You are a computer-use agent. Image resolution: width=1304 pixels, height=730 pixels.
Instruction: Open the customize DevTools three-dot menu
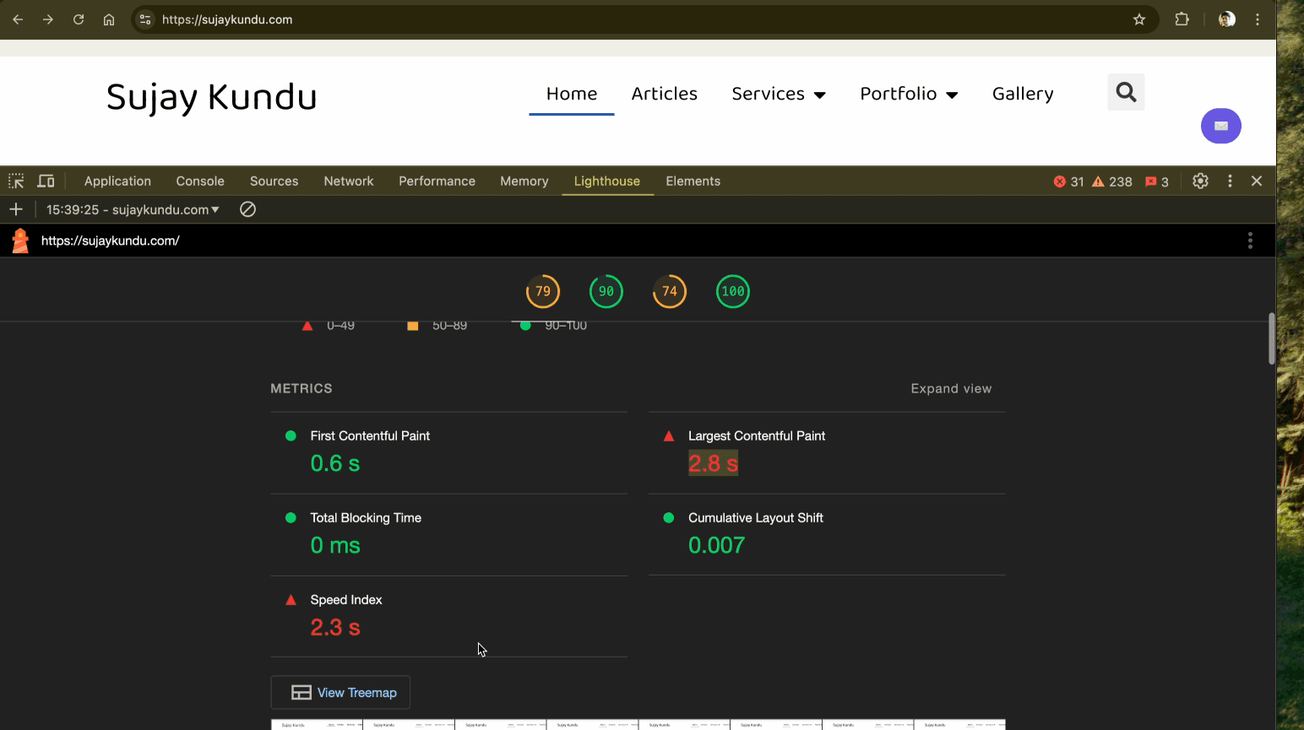pyautogui.click(x=1230, y=181)
